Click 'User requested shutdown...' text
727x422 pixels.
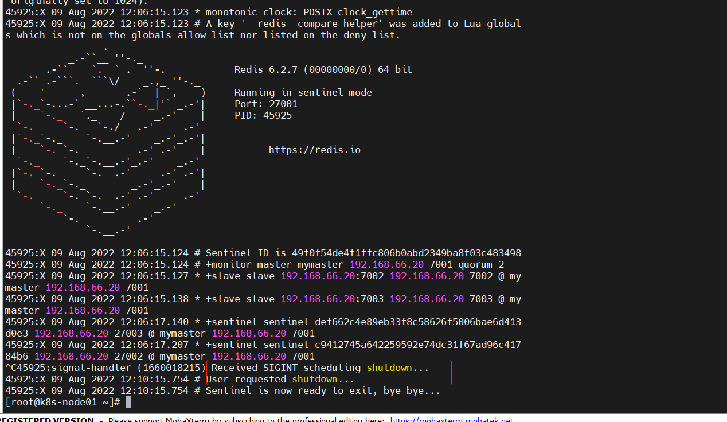pyautogui.click(x=280, y=379)
